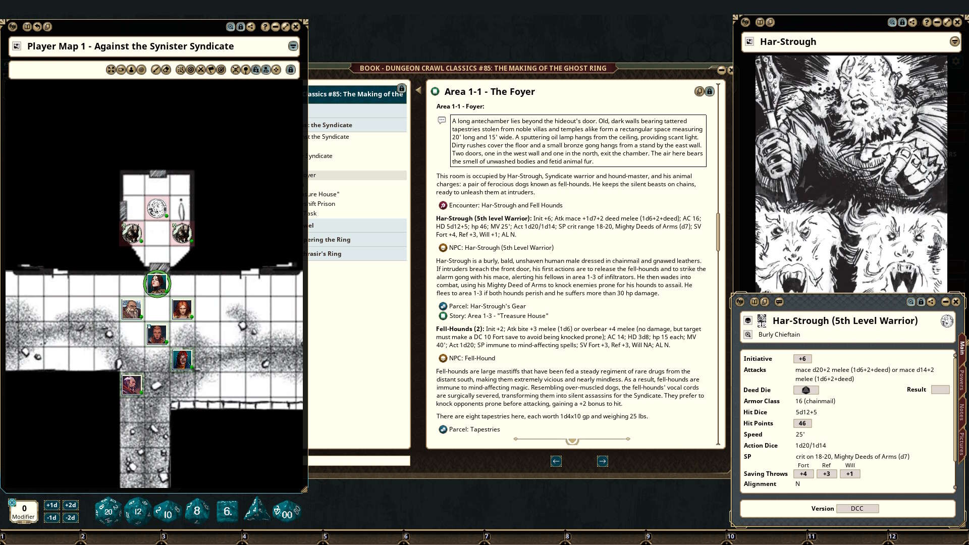This screenshot has height=545, width=969.
Task: Click the map token person icon
Action: point(131,70)
